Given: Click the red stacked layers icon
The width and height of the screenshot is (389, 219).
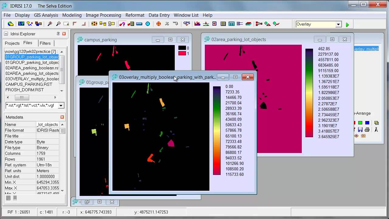Looking at the screenshot, I should 248,24.
